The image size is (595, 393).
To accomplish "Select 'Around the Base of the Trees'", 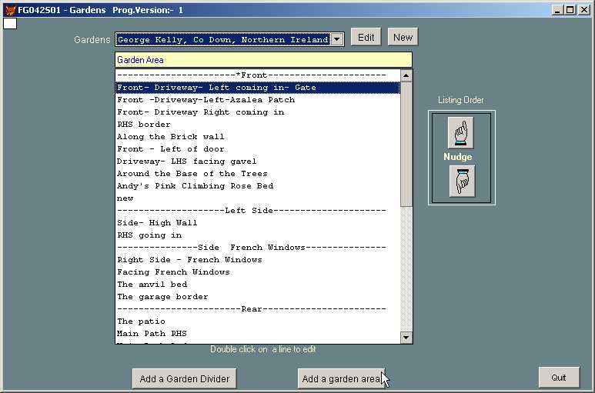I will coord(258,174).
